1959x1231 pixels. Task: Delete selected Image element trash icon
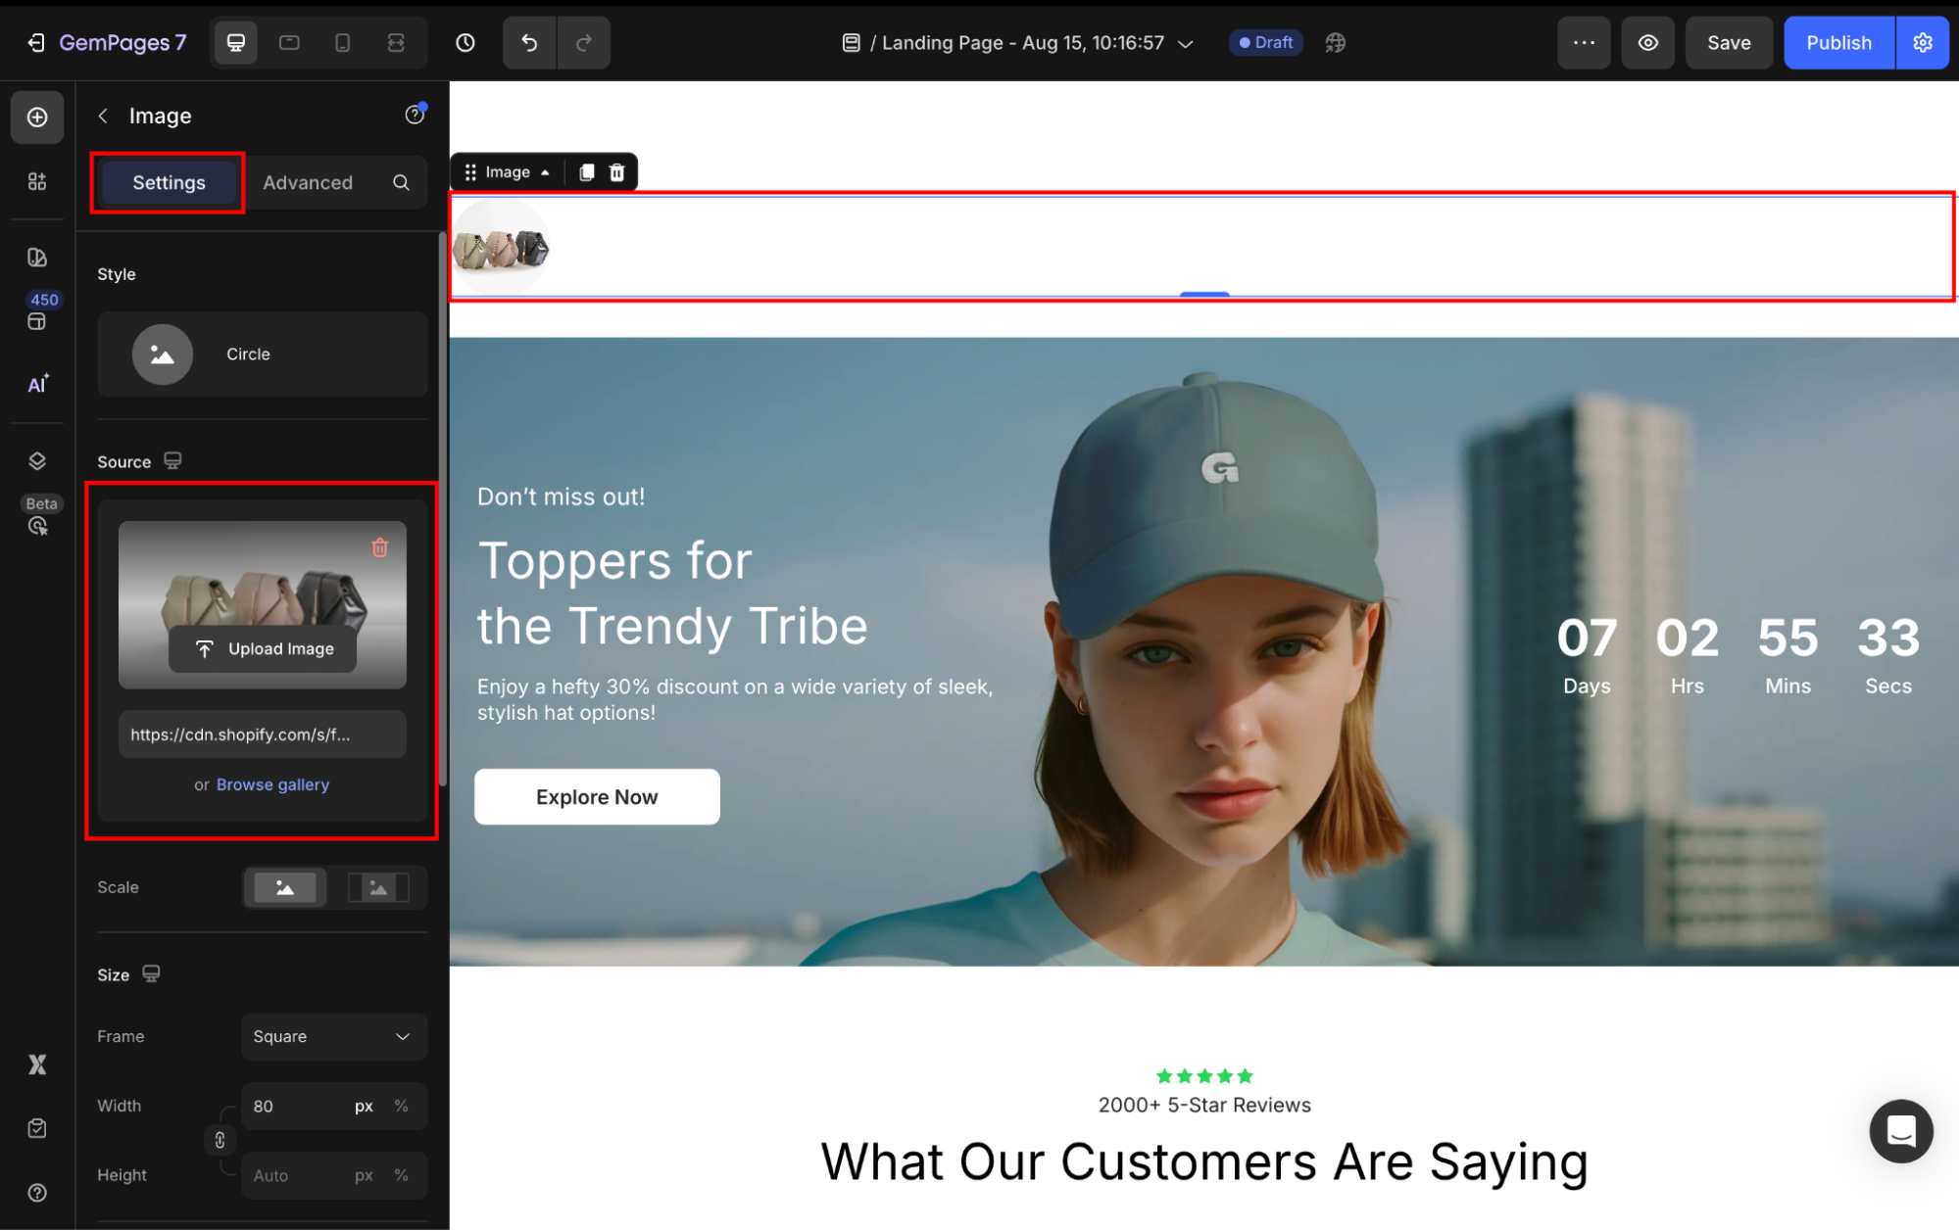(616, 172)
